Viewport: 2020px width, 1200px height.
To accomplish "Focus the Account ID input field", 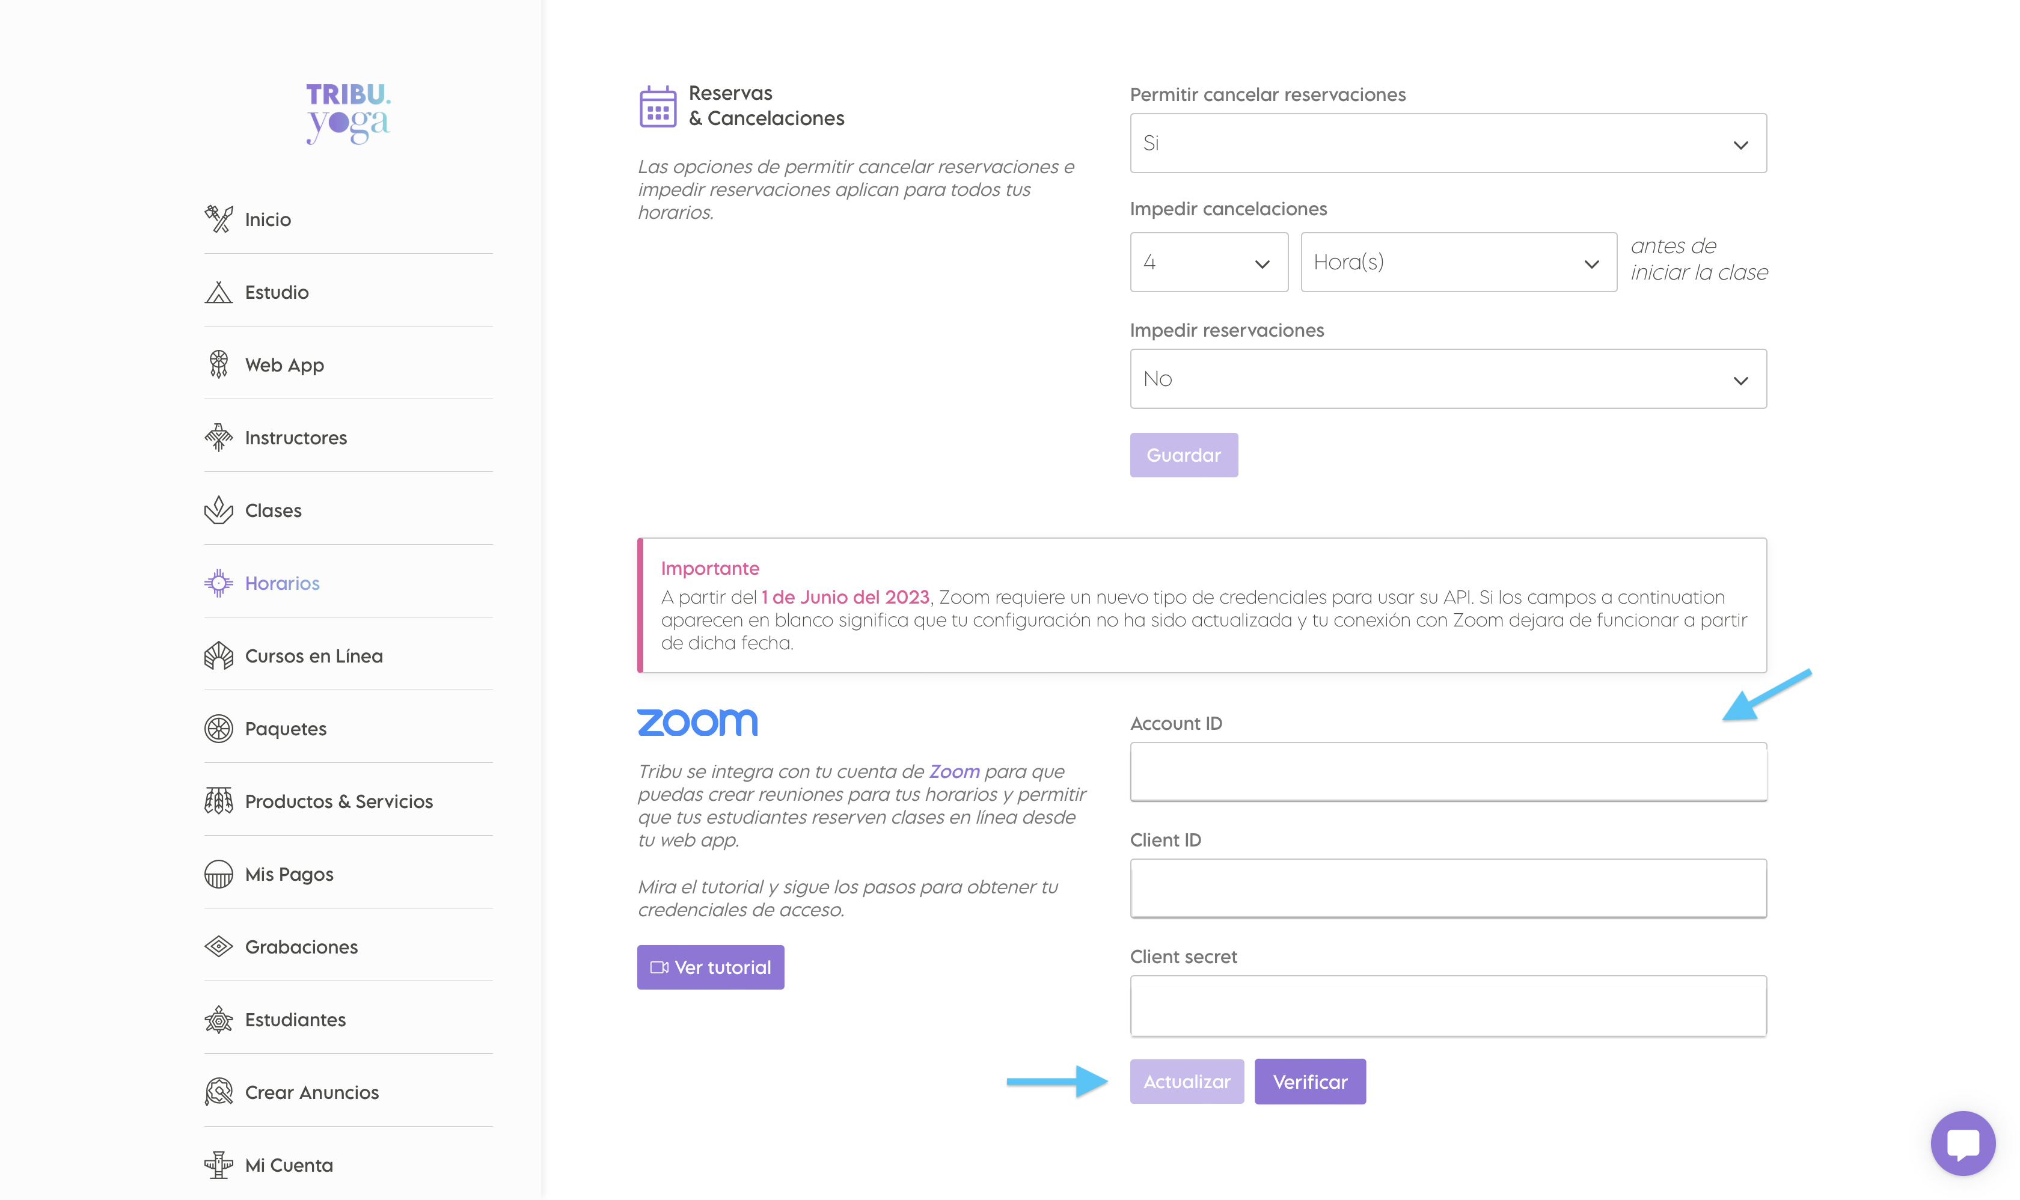I will click(x=1448, y=771).
